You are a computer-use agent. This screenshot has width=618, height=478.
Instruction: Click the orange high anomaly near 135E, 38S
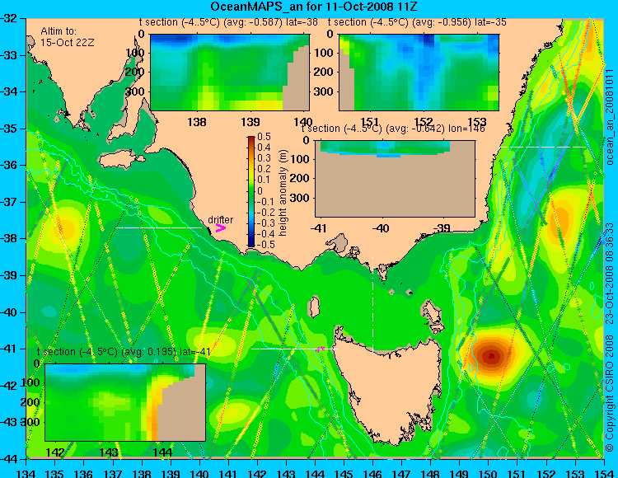[x=65, y=229]
